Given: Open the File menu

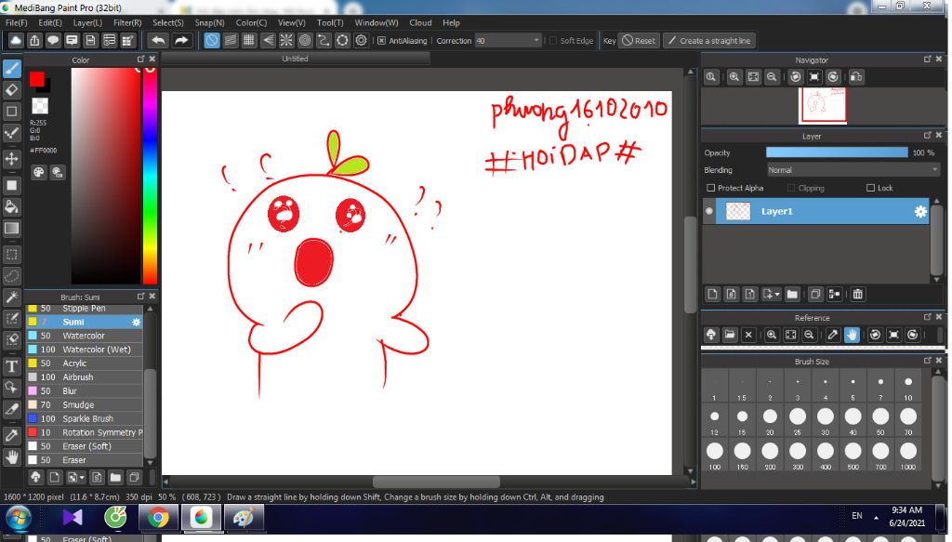Looking at the screenshot, I should coord(17,22).
